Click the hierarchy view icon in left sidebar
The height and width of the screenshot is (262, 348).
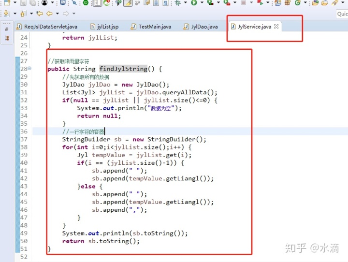pos(7,38)
